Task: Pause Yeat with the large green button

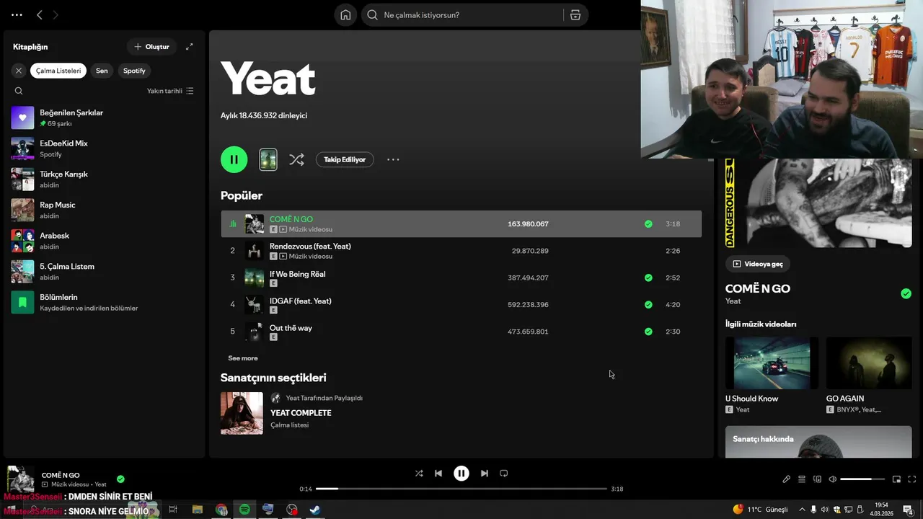Action: (234, 159)
